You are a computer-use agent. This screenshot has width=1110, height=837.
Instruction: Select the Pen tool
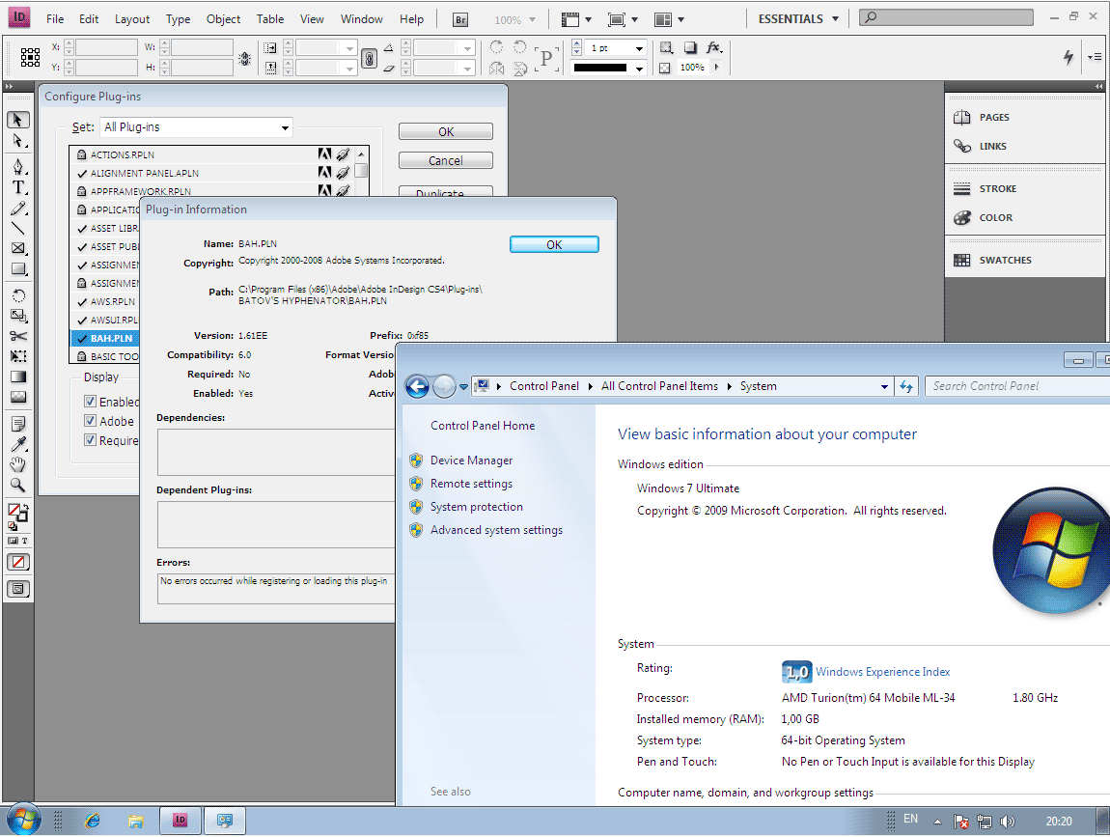click(18, 166)
